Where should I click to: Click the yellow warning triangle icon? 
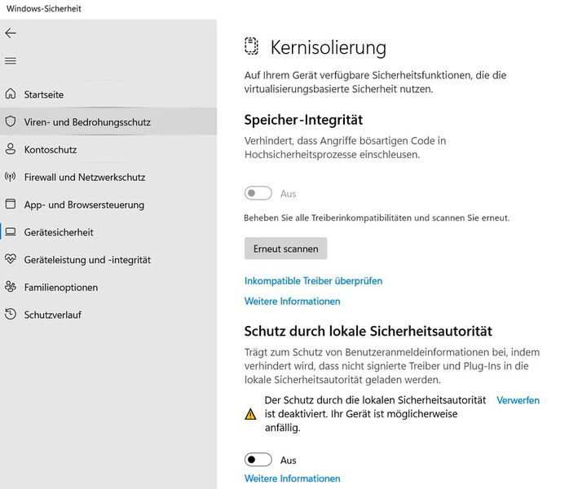coord(250,414)
